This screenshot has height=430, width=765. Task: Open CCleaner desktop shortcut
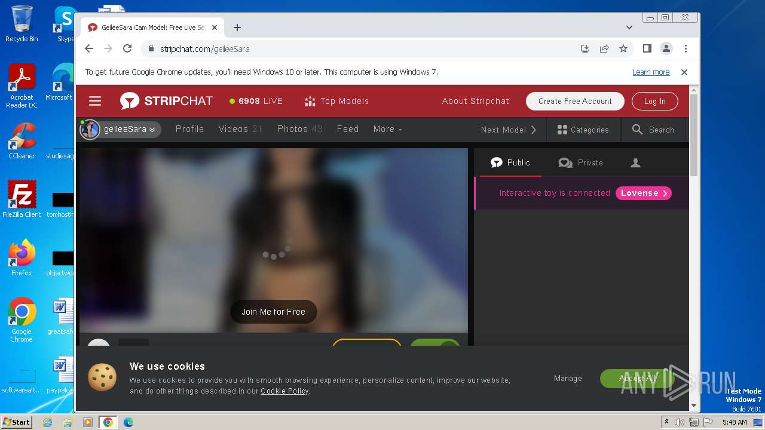22,141
